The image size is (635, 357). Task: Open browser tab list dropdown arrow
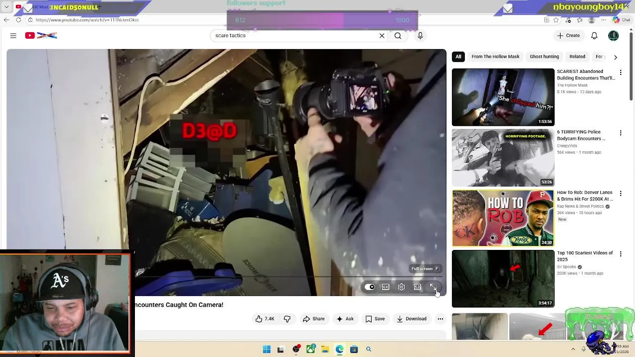tap(6, 7)
